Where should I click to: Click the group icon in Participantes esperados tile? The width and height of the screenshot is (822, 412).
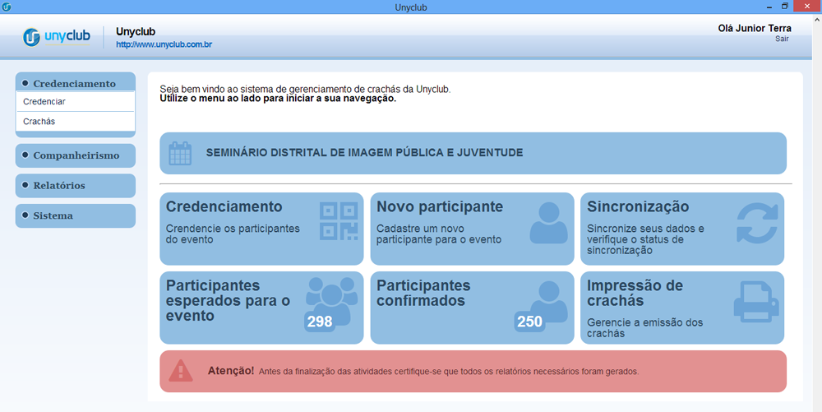tap(333, 296)
